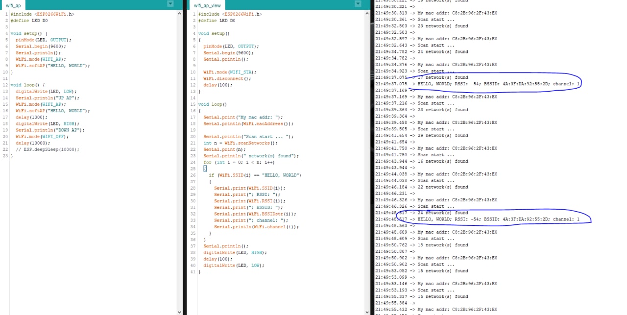Click serial line '21:49:50.902 -> My mac addr'
Viewport: 627px width, 315px height.
(x=436, y=258)
